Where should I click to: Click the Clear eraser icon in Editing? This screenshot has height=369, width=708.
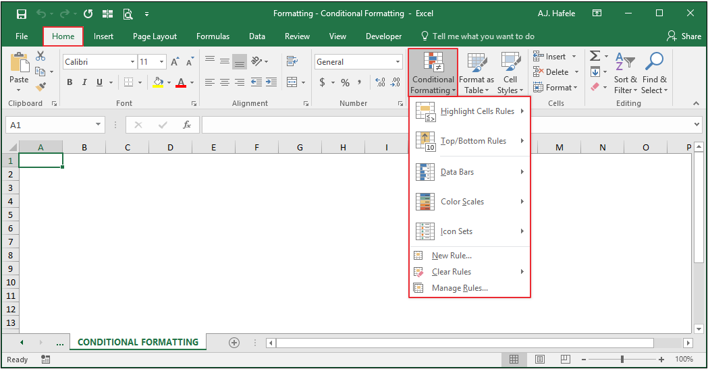595,86
